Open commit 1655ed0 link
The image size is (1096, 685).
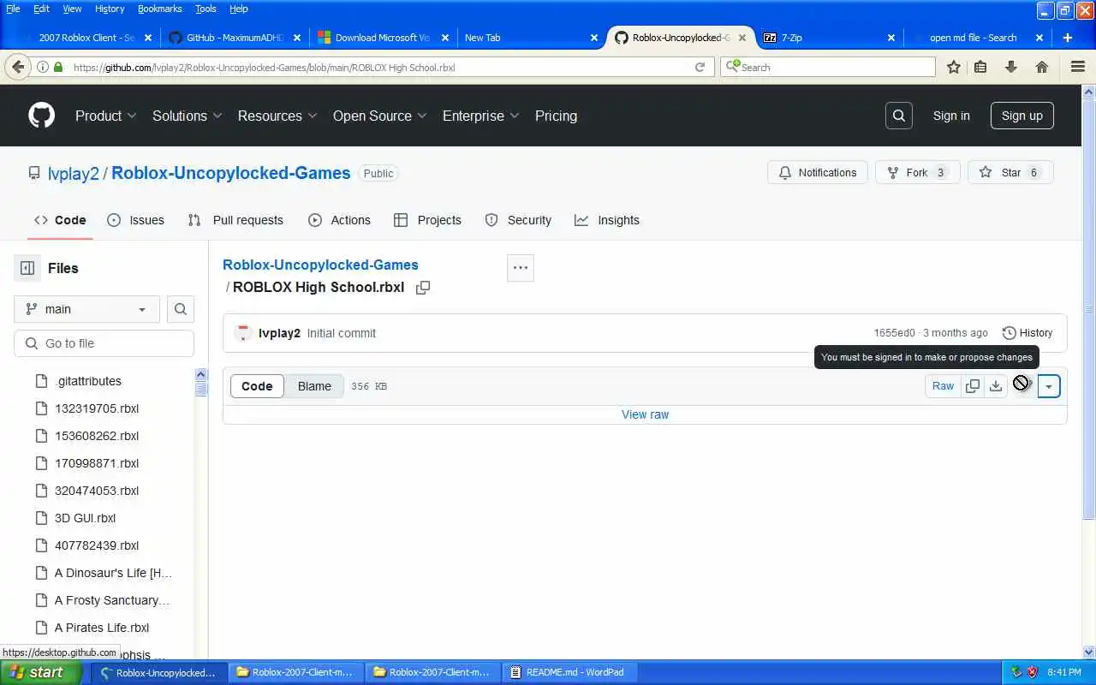895,333
